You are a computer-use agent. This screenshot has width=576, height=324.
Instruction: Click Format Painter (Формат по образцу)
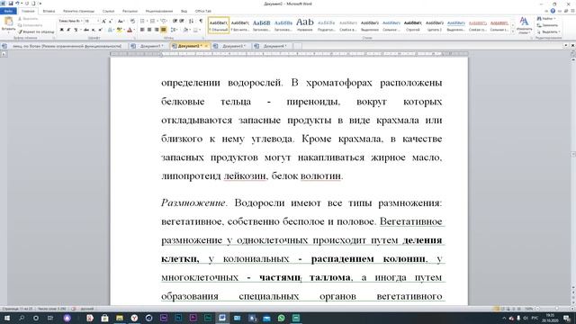[x=36, y=32]
